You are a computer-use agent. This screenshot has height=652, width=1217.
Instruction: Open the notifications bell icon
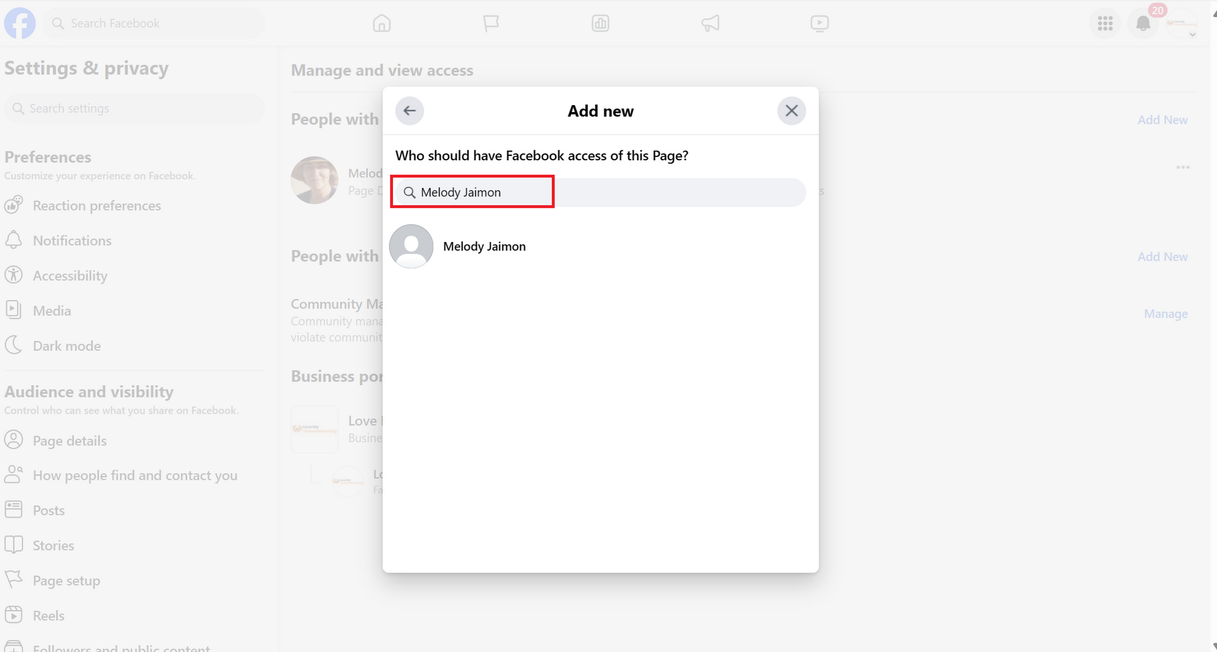click(1143, 24)
